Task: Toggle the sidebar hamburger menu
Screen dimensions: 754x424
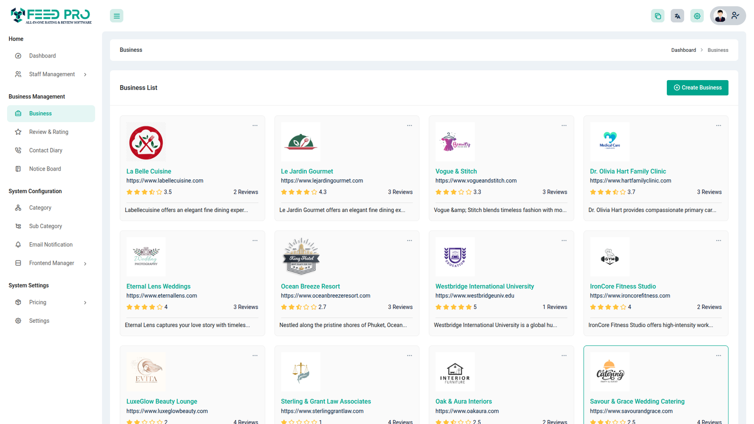Action: click(x=116, y=16)
